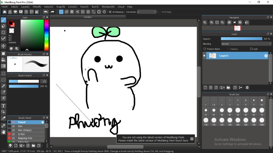The width and height of the screenshot is (273, 153).
Task: Open Blending mode dropdown
Action: click(246, 44)
